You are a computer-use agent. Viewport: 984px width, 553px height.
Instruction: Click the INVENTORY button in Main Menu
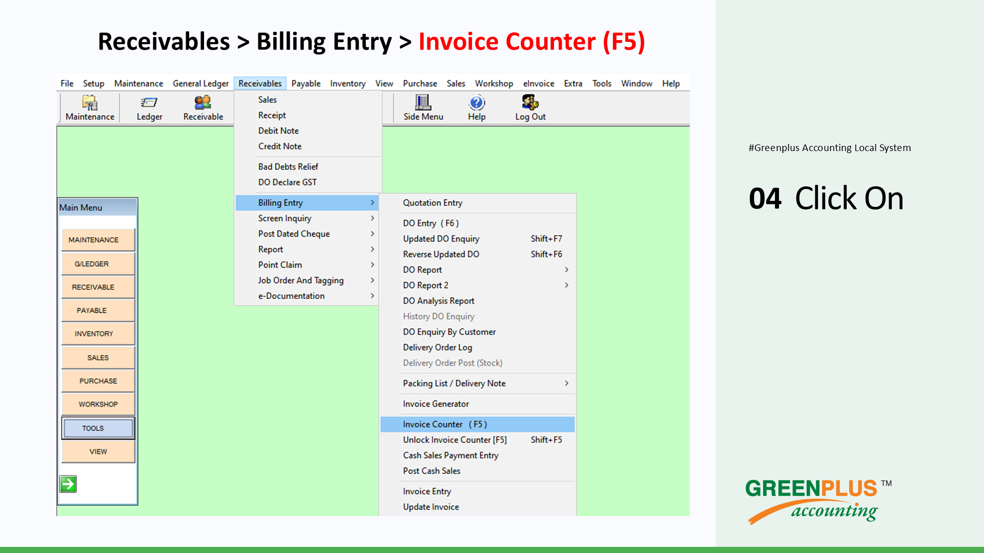(98, 334)
